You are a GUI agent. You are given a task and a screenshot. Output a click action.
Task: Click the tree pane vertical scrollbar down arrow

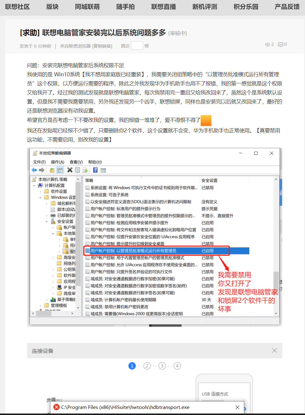(78, 307)
